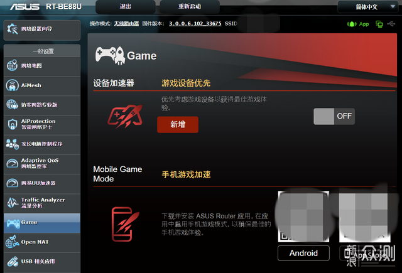Click the Traffic Analyzer waveform icon
402x273 pixels.
coord(12,203)
